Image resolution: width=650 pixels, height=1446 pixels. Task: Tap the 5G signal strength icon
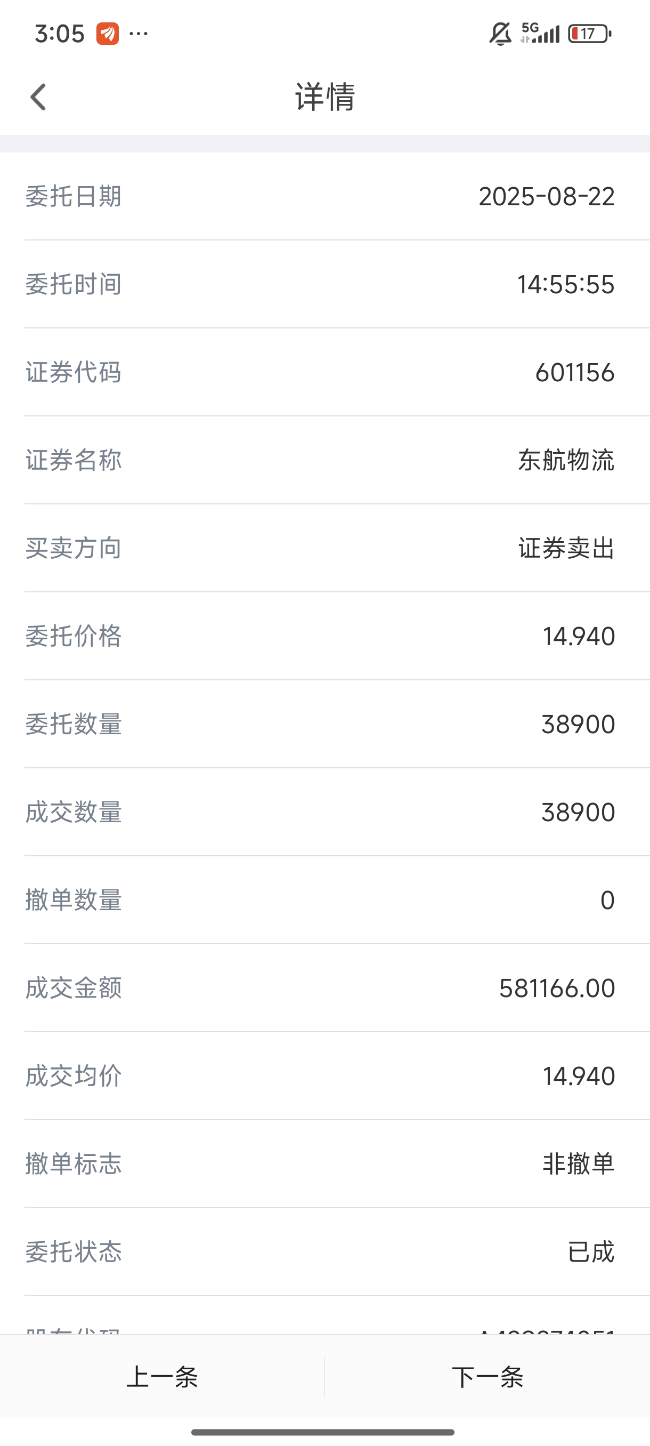click(540, 33)
